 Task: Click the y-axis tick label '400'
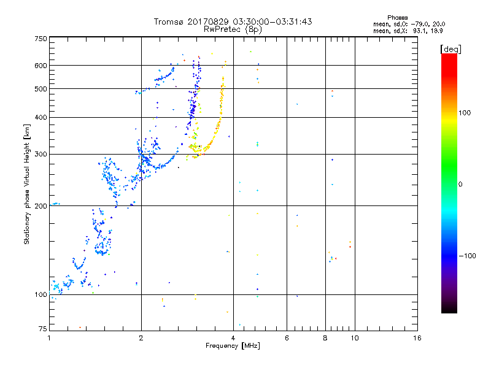pyautogui.click(x=41, y=117)
